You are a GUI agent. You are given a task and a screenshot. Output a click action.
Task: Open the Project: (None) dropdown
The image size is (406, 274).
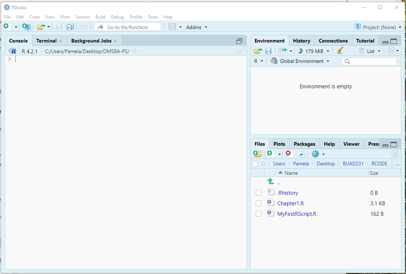(x=378, y=27)
